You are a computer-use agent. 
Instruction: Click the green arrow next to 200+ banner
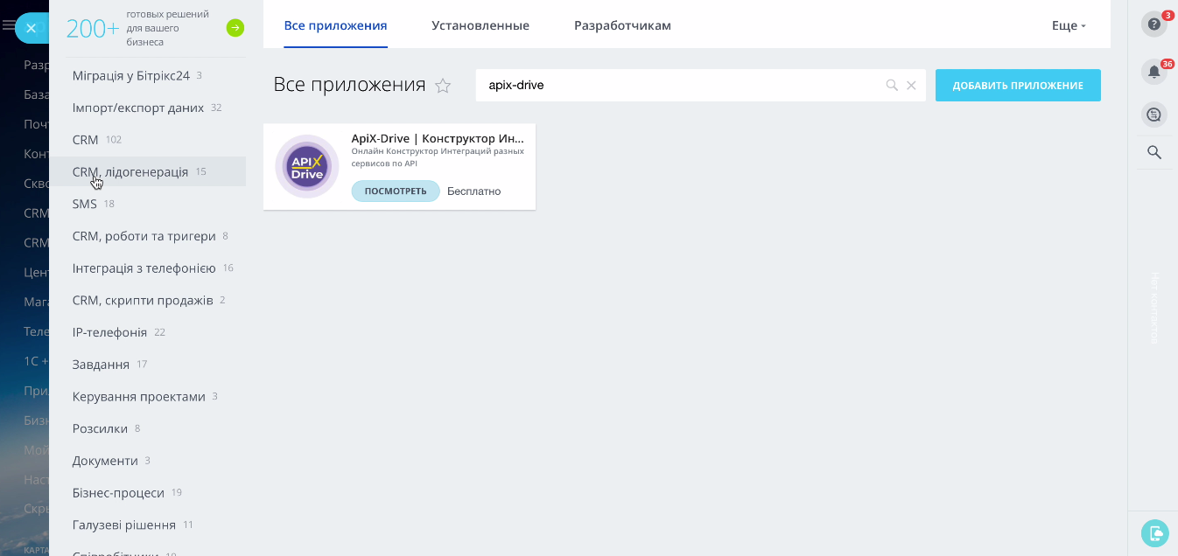point(235,28)
